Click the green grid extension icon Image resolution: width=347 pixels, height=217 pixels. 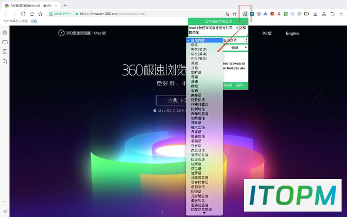[286, 14]
